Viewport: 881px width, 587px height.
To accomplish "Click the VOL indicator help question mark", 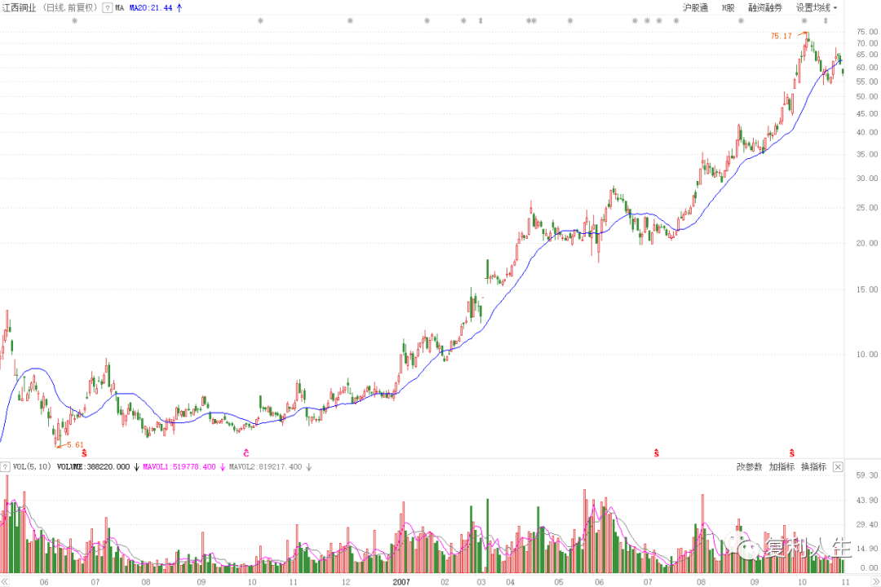I will [5, 467].
